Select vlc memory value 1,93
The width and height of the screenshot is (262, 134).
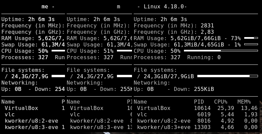pos(251,114)
